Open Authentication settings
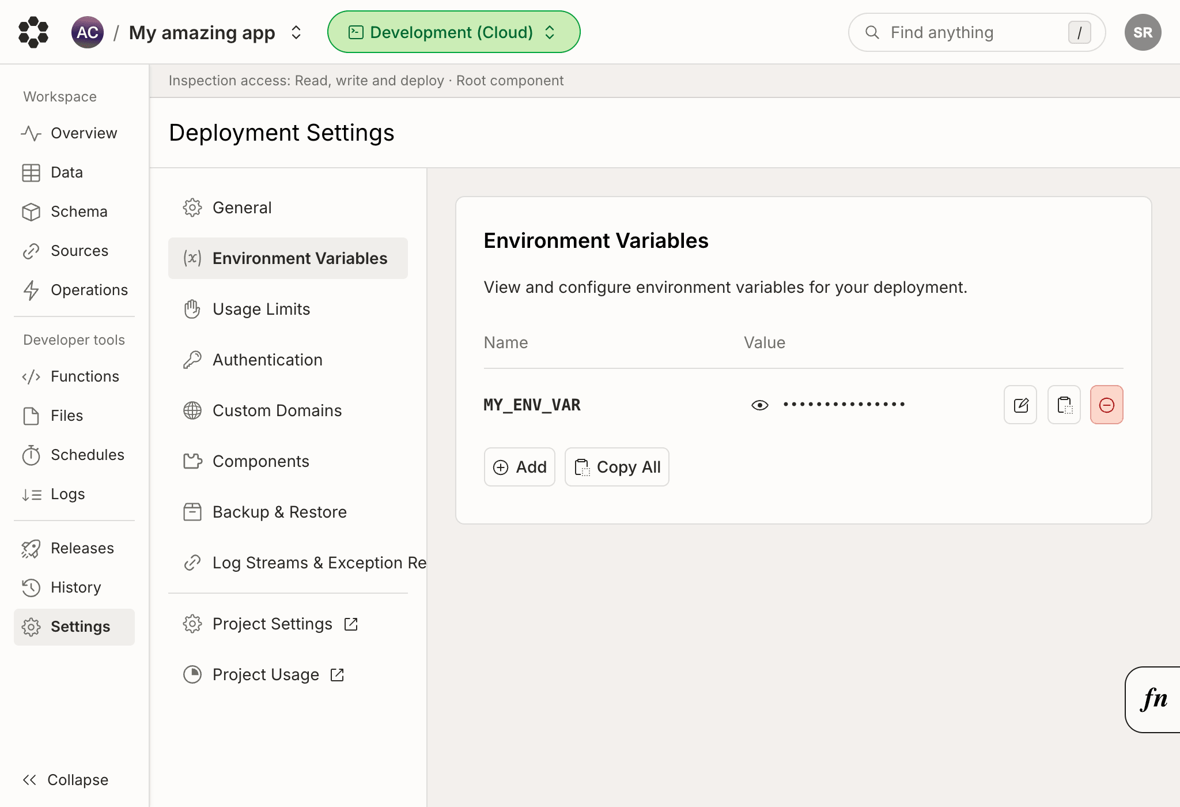The width and height of the screenshot is (1180, 807). click(288, 360)
